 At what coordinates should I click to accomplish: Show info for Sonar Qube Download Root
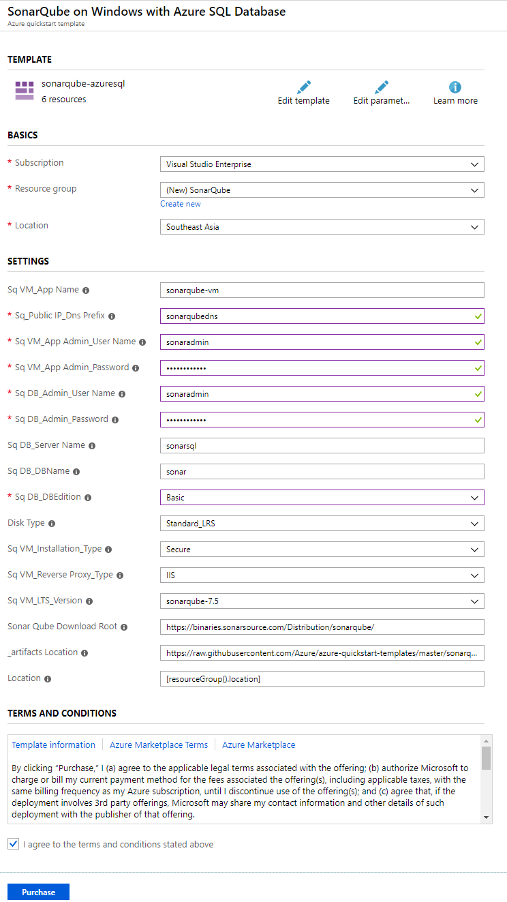124,627
